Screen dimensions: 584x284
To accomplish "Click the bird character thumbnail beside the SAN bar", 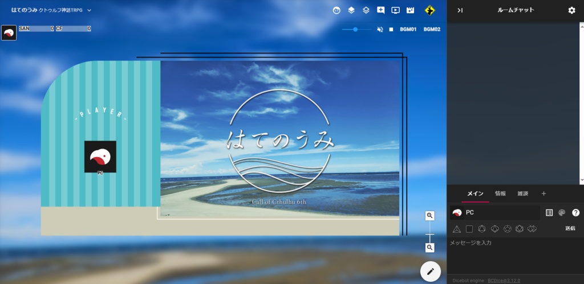I will [9, 32].
